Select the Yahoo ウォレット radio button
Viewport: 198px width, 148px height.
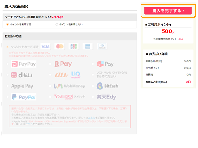click(50, 97)
